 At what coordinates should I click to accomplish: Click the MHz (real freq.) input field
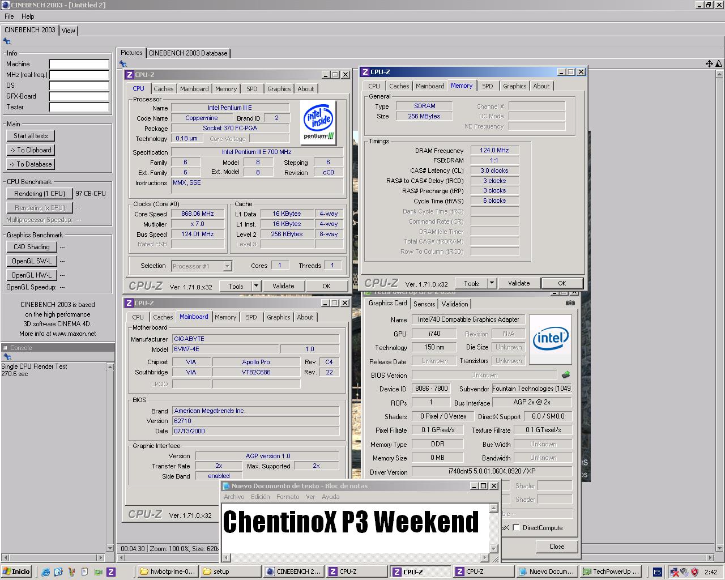coord(79,75)
